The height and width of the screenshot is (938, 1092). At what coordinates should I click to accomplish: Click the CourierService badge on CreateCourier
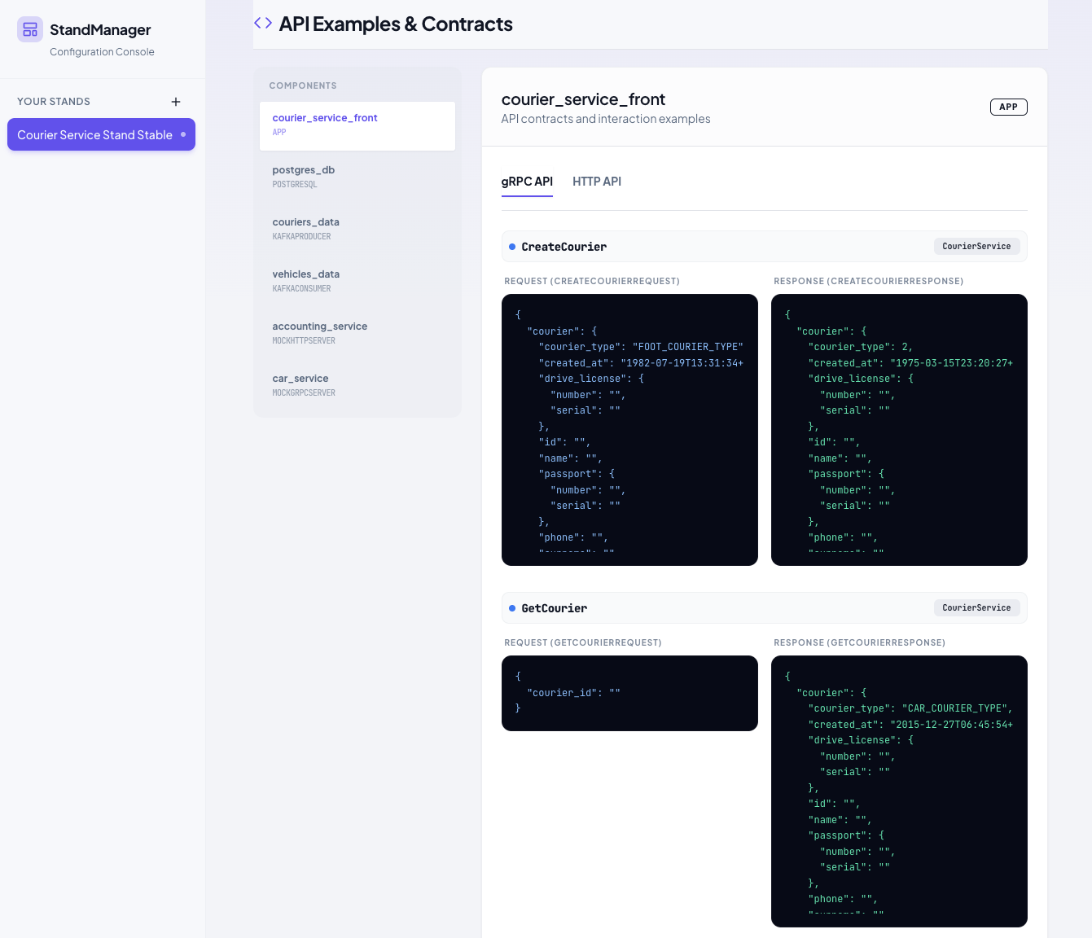tap(976, 246)
